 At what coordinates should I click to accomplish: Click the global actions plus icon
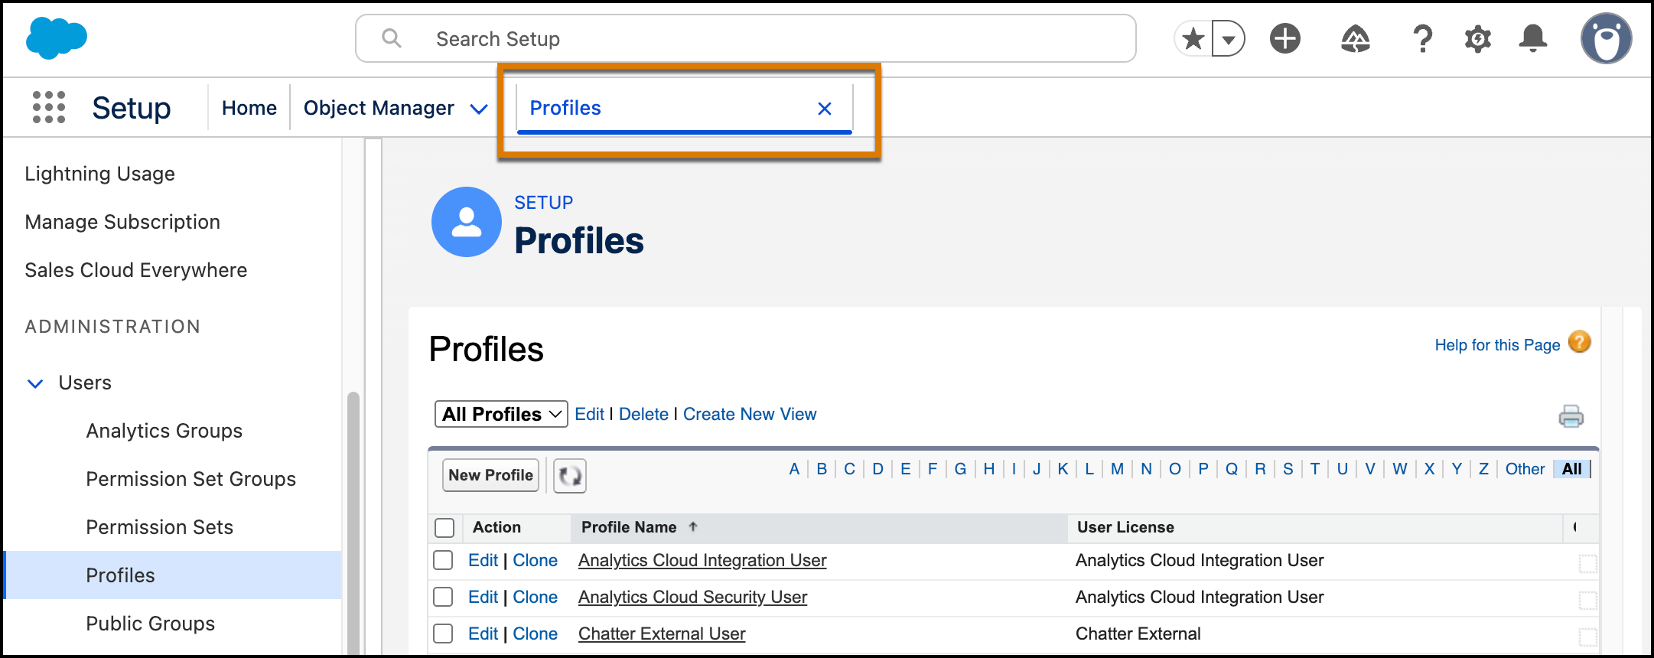[x=1285, y=38]
